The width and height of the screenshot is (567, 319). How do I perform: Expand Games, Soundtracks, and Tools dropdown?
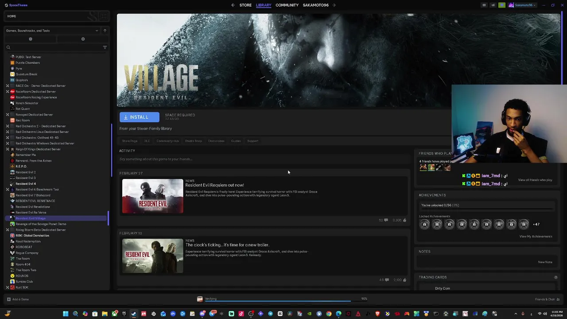pos(52,31)
